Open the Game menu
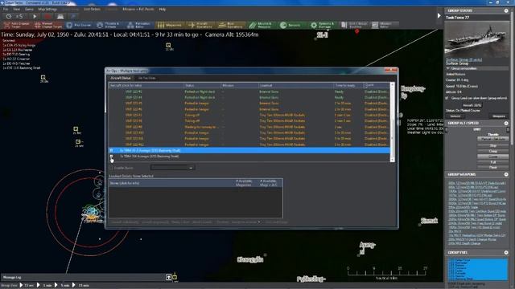The image size is (515, 289). pos(29,9)
